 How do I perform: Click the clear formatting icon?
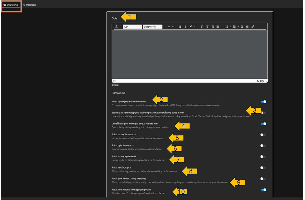117,27
